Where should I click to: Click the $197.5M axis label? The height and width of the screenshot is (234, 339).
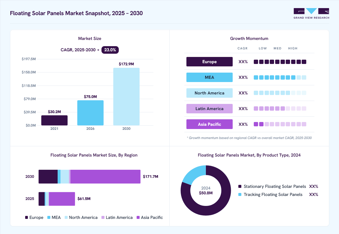(x=29, y=59)
